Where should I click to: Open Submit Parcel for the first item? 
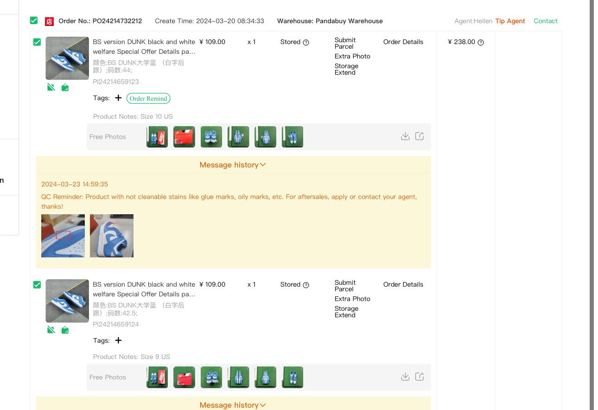(345, 43)
